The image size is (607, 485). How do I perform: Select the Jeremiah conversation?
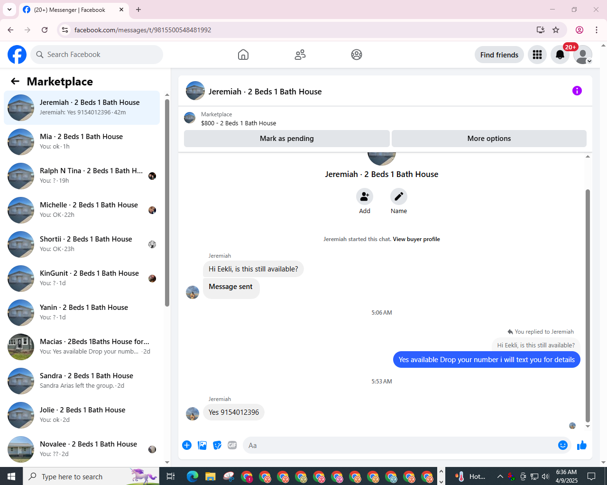pyautogui.click(x=82, y=108)
